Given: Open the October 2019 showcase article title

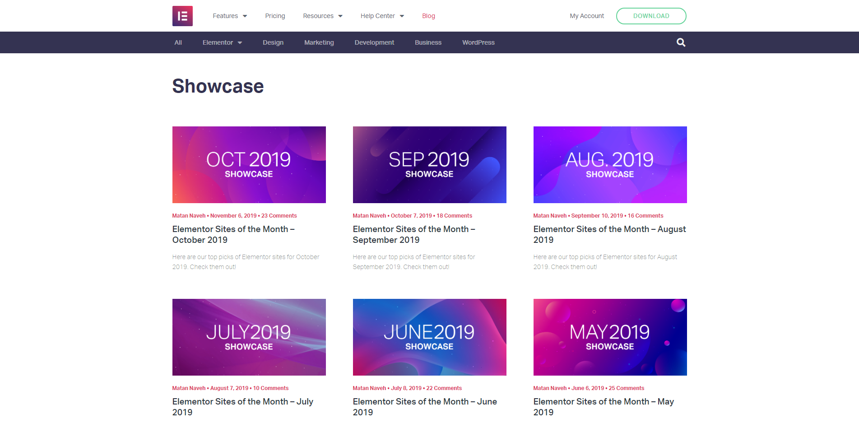Looking at the screenshot, I should point(233,234).
